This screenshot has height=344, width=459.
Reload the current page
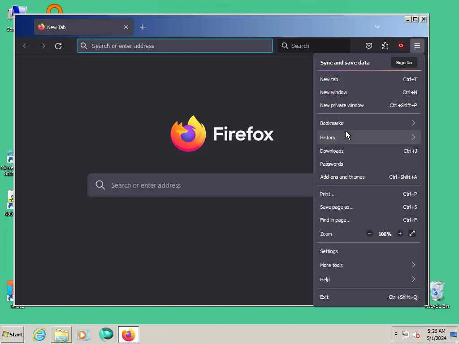pyautogui.click(x=58, y=46)
